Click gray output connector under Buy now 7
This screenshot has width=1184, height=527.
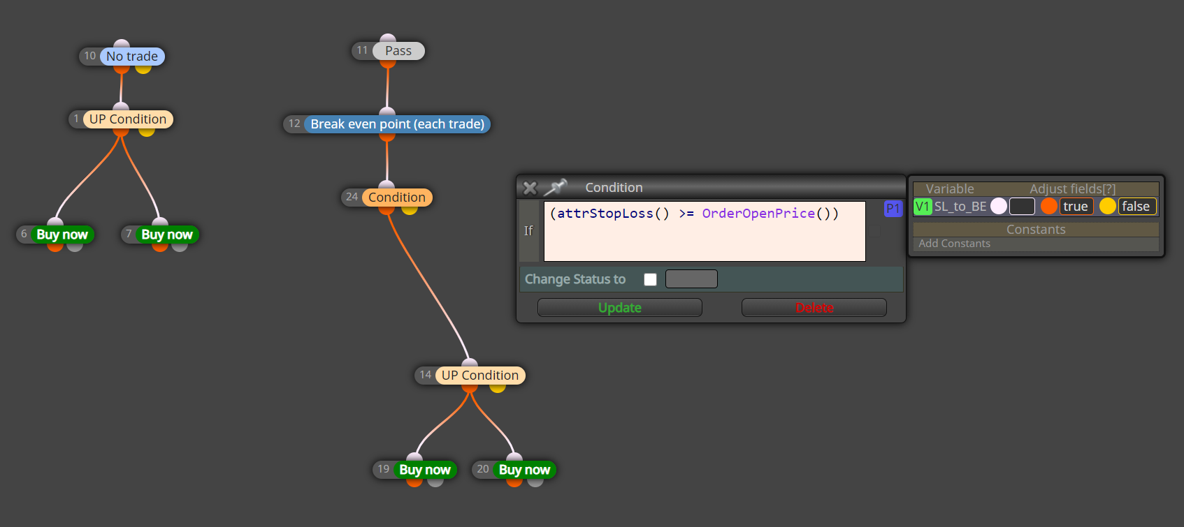click(180, 246)
